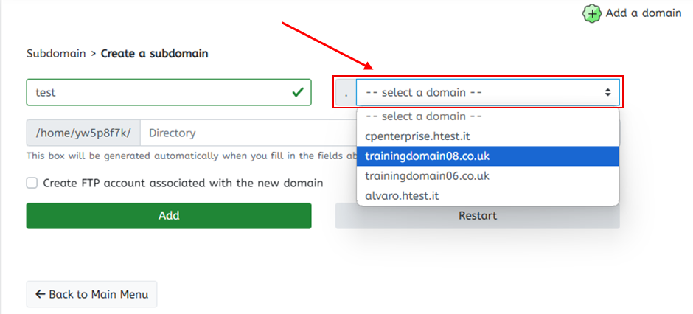The height and width of the screenshot is (314, 693).
Task: Choose cpenterprise.htest.it from the list
Action: pos(488,136)
